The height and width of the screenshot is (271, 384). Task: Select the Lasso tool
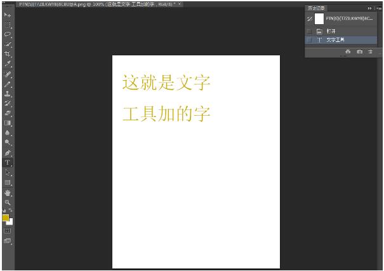8,34
